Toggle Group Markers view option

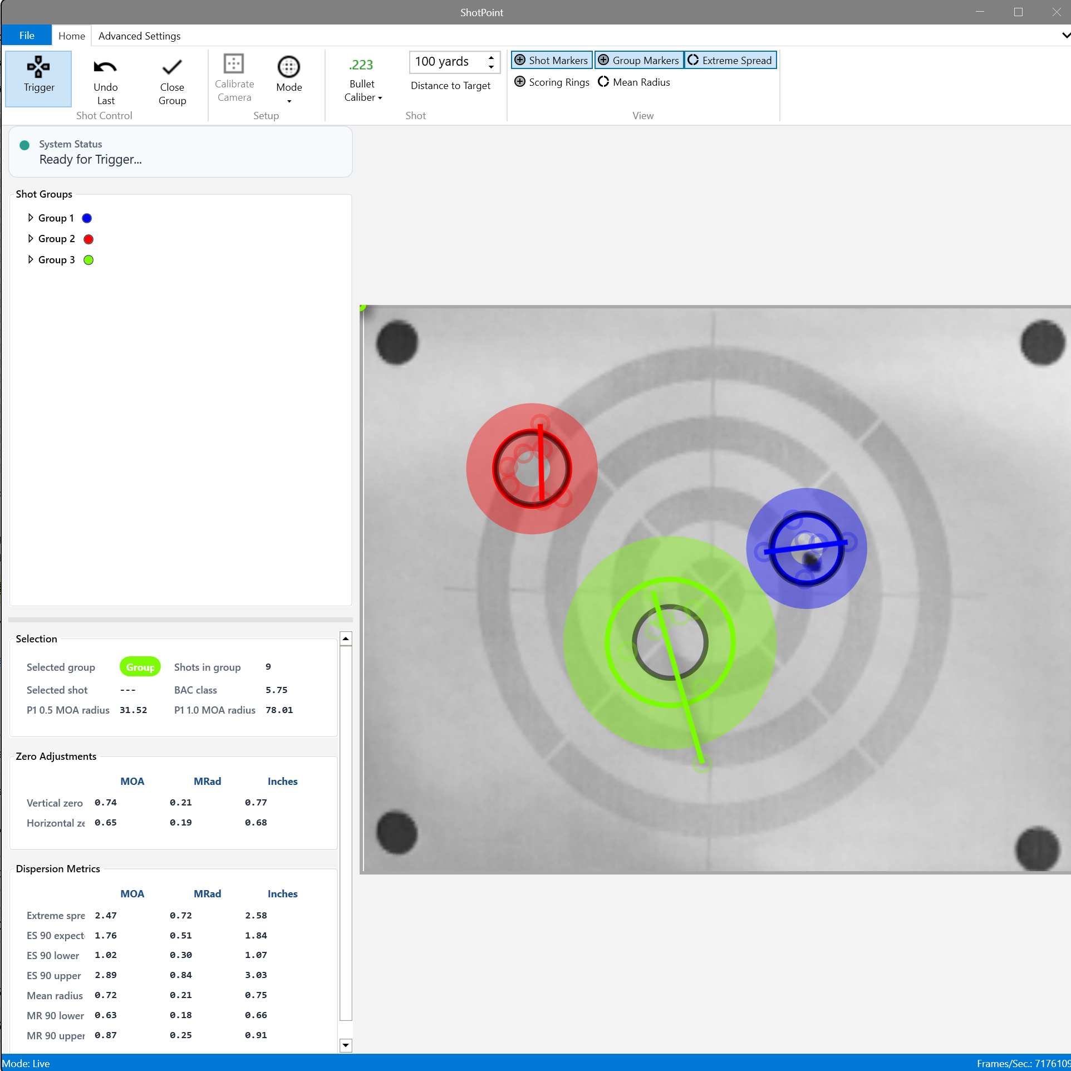click(x=639, y=60)
